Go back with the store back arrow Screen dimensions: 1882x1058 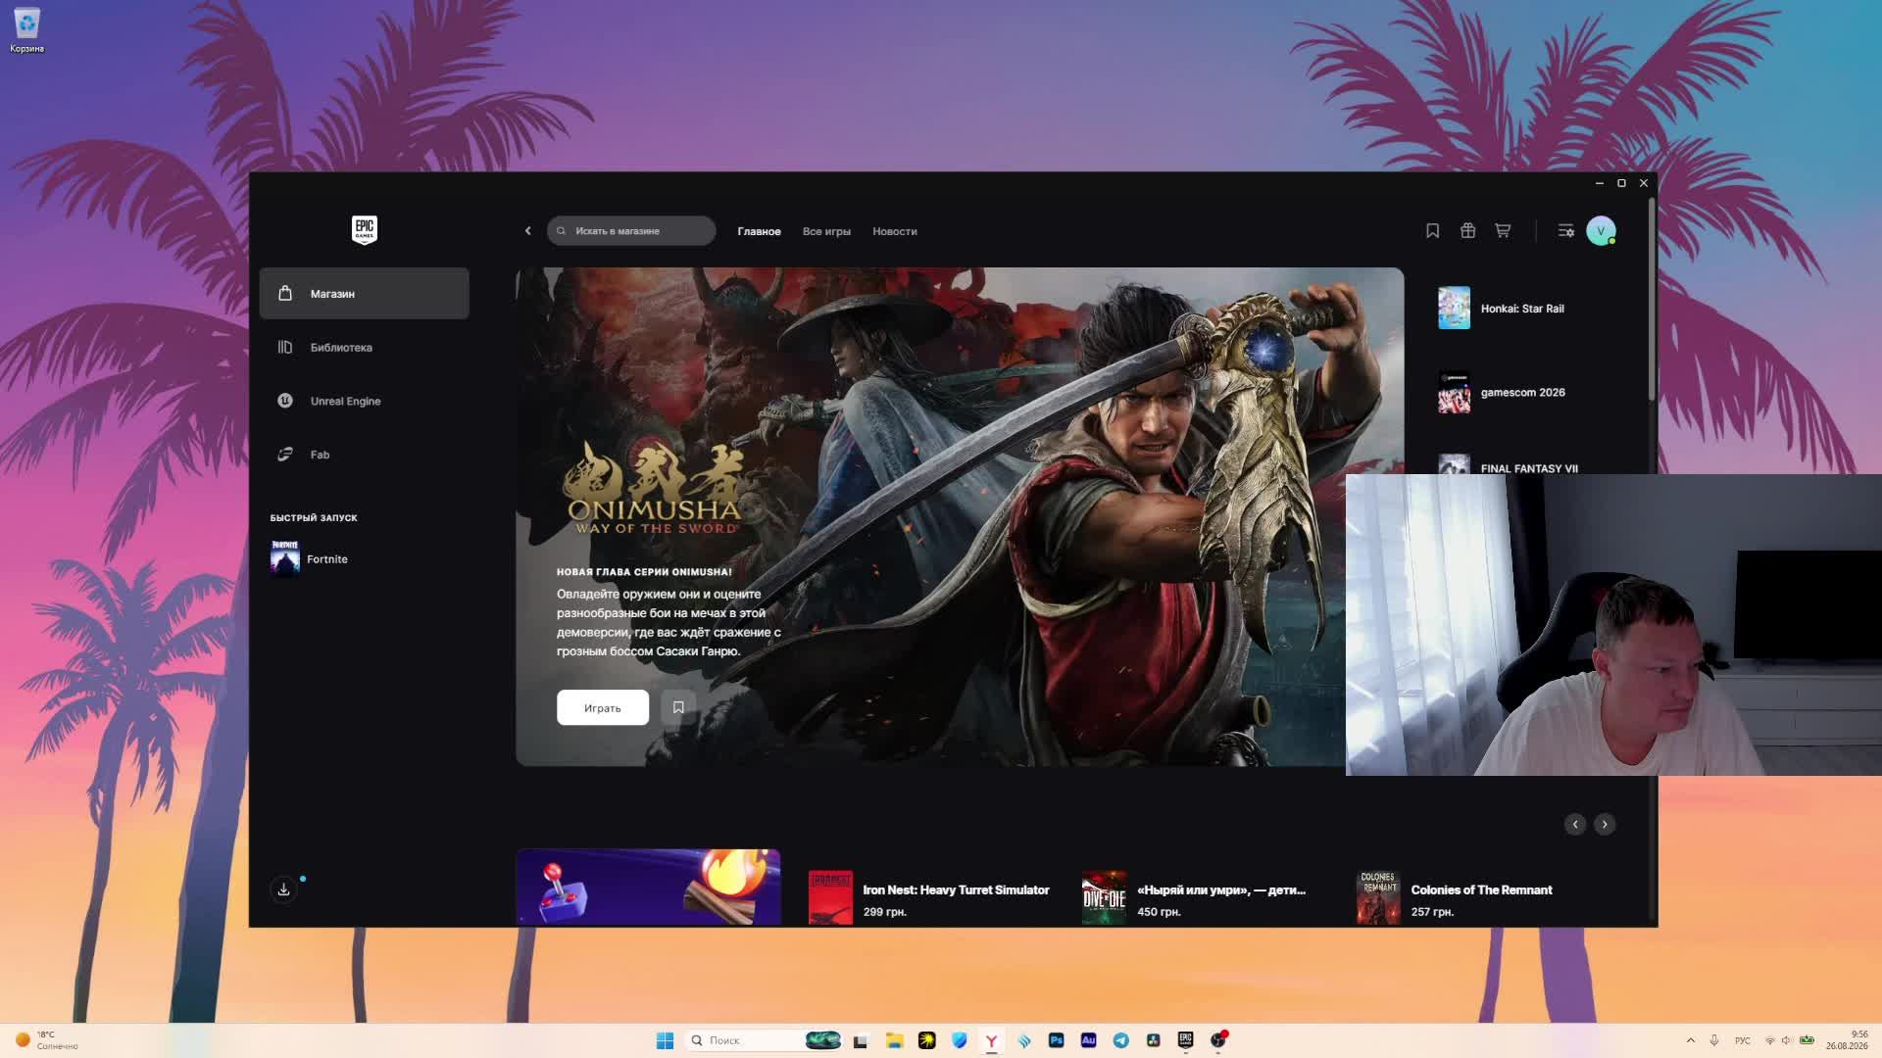(x=527, y=231)
